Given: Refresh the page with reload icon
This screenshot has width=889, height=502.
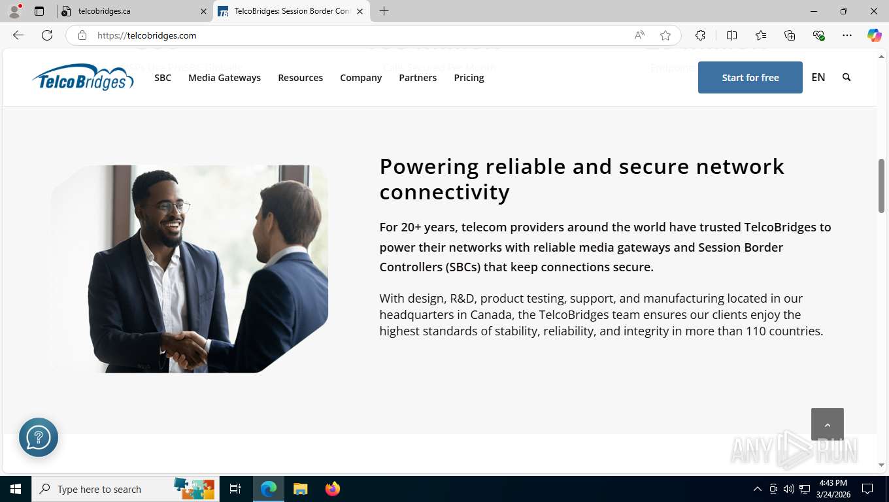Looking at the screenshot, I should click(x=47, y=35).
